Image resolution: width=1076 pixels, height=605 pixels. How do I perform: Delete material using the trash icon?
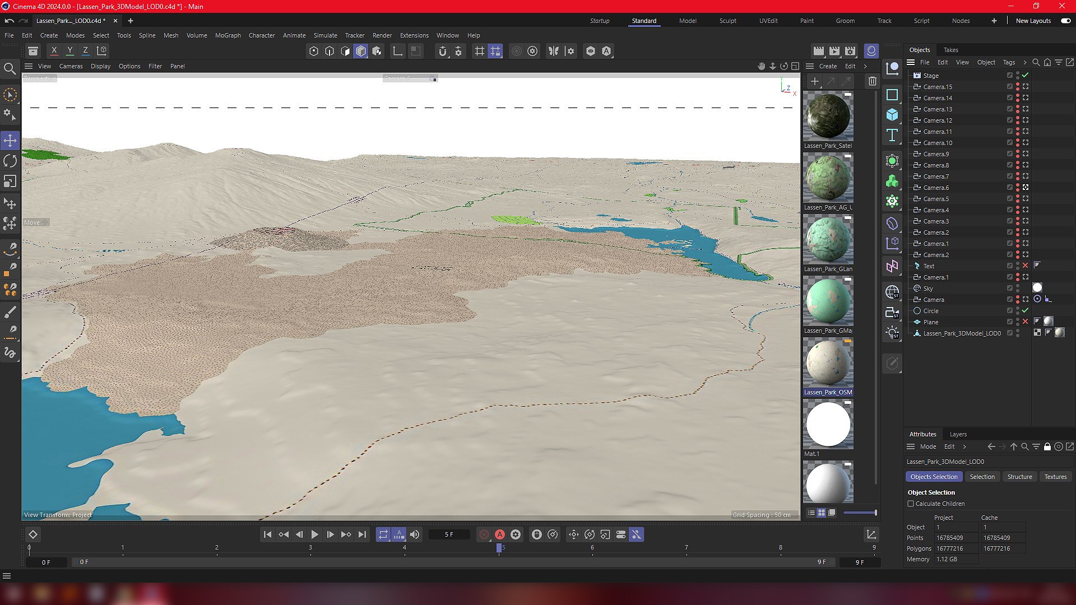pos(873,81)
